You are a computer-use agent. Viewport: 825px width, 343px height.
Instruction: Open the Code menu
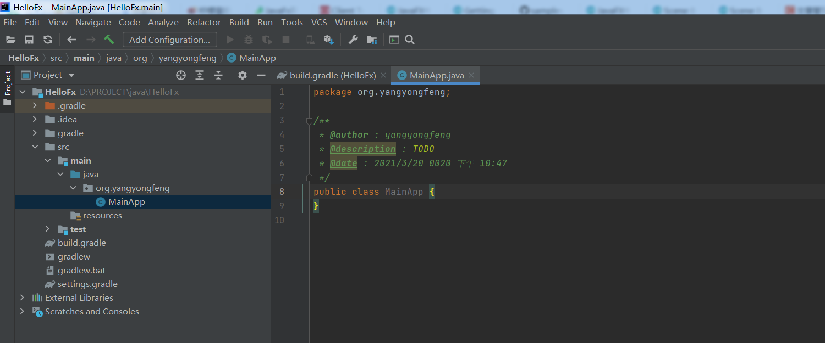129,22
